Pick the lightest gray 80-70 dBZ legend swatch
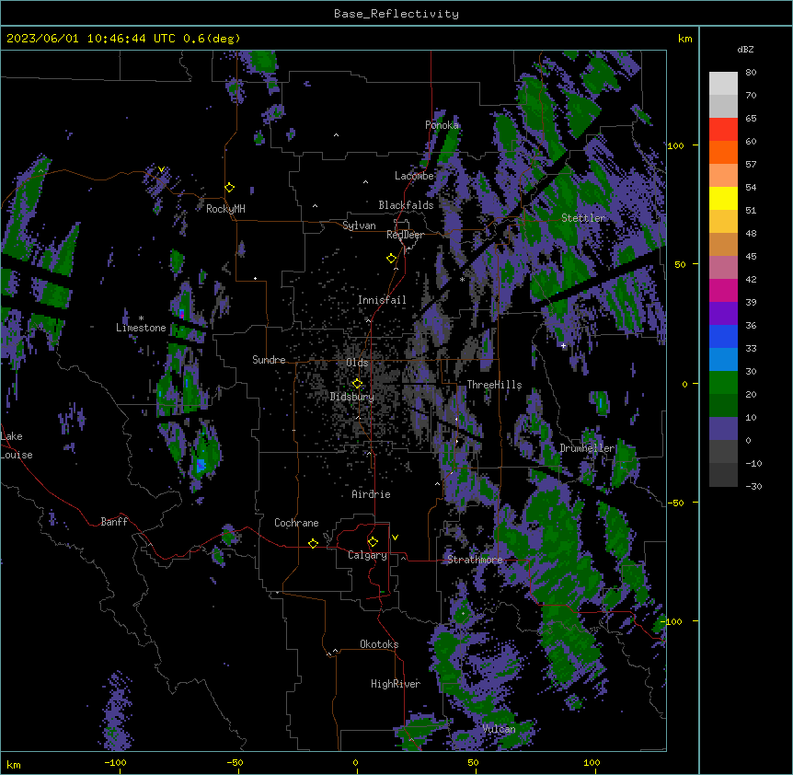 coord(723,84)
